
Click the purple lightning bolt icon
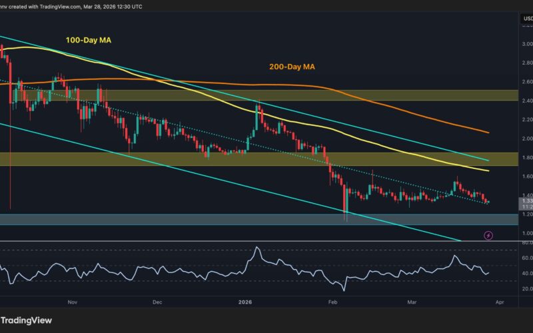(x=488, y=235)
